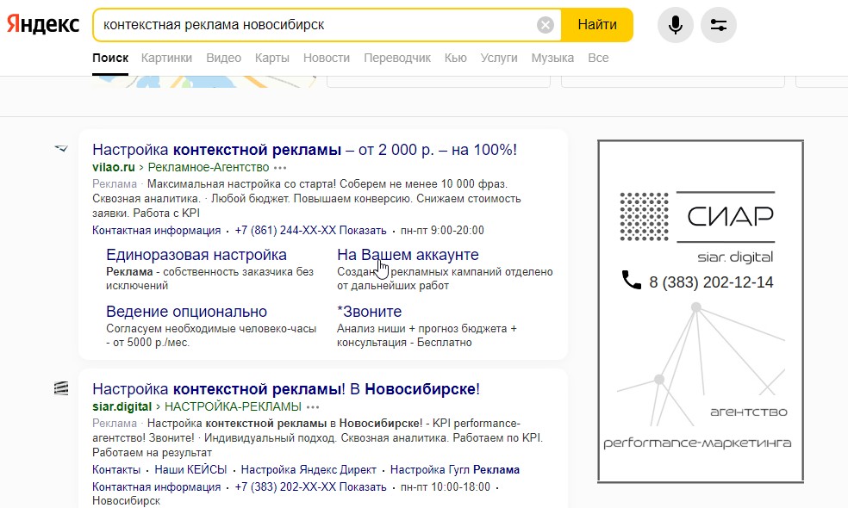Click the siar. digital text in the banner
Image resolution: width=848 pixels, height=508 pixels.
735,257
